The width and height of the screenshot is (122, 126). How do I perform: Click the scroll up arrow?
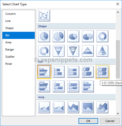[x=118, y=12]
